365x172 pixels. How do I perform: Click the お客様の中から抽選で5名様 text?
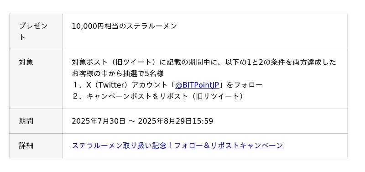coord(118,74)
